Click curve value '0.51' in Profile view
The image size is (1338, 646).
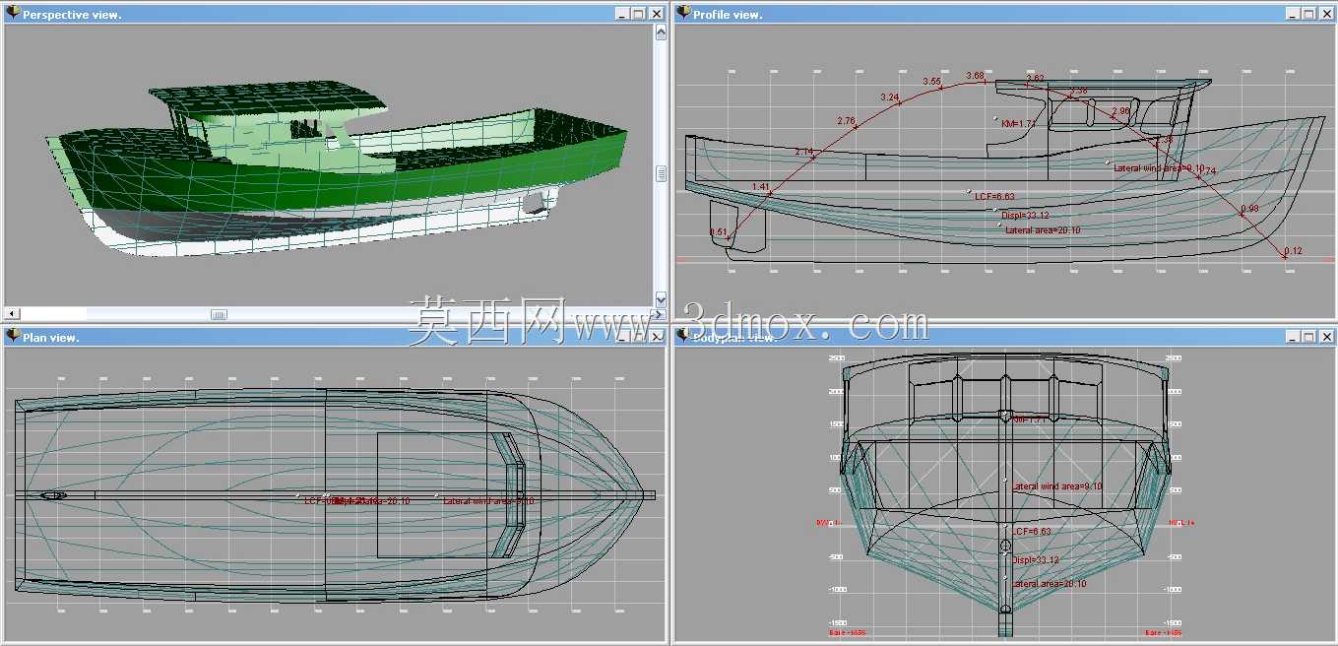(x=719, y=233)
